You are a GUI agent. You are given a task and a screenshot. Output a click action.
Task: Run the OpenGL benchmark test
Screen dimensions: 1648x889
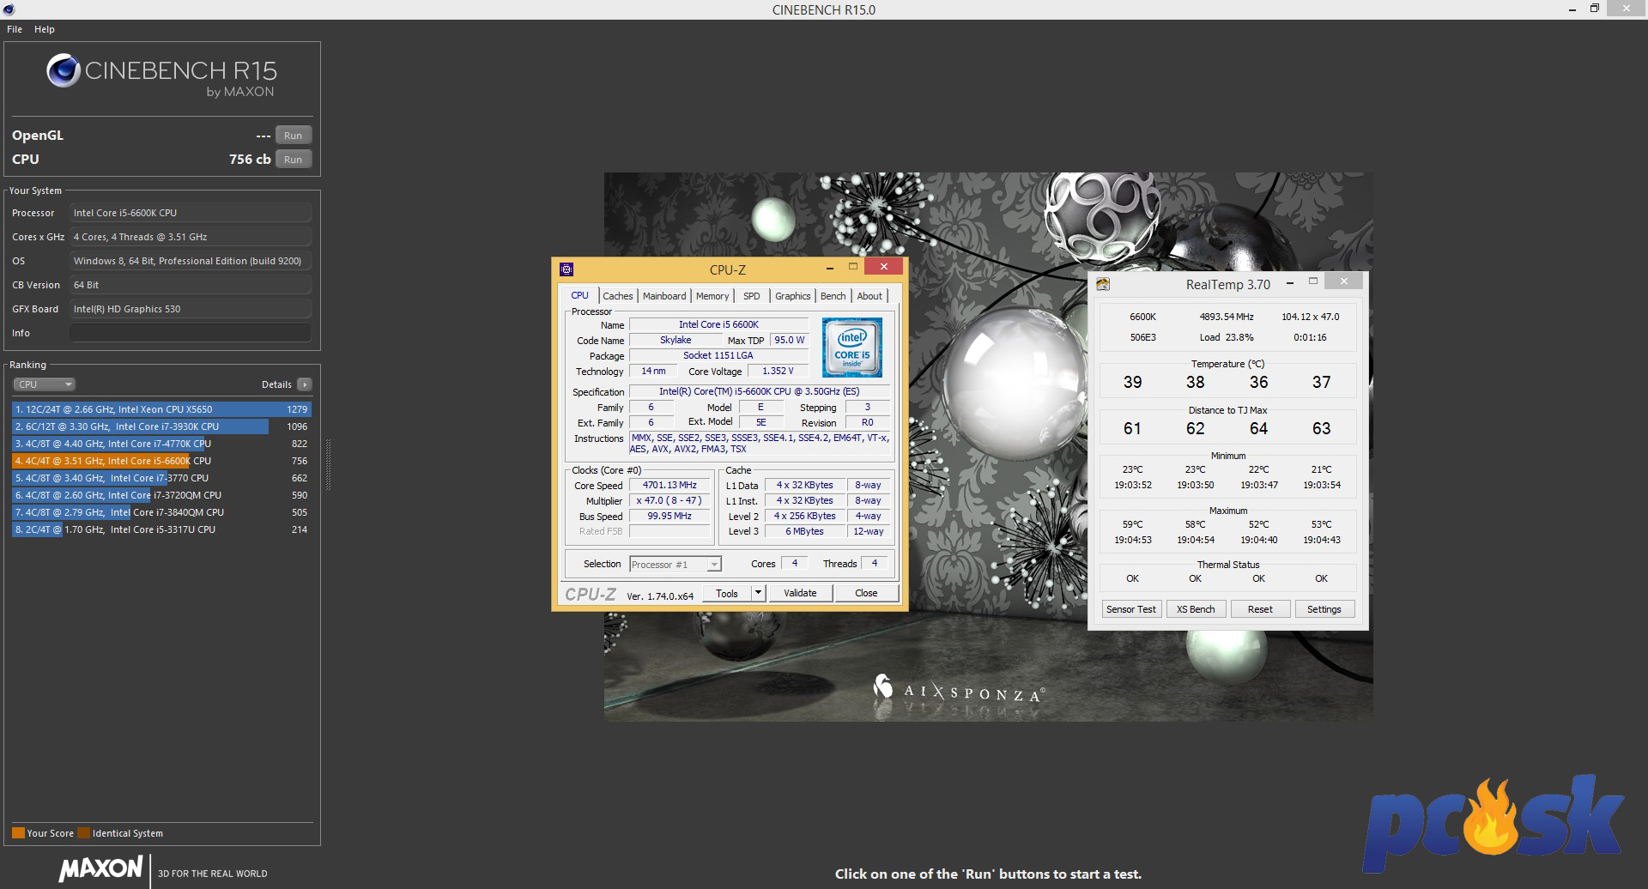point(293,136)
